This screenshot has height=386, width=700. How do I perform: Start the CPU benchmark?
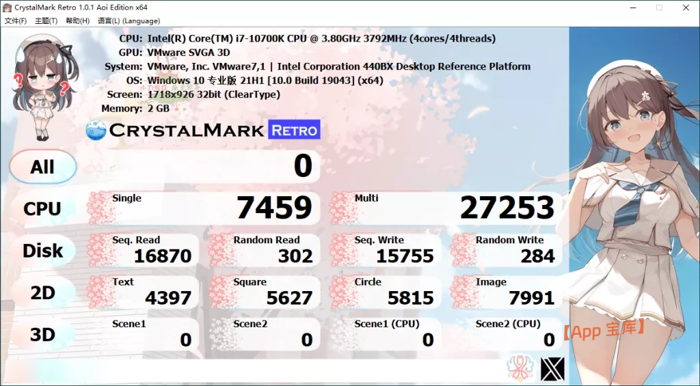click(42, 209)
